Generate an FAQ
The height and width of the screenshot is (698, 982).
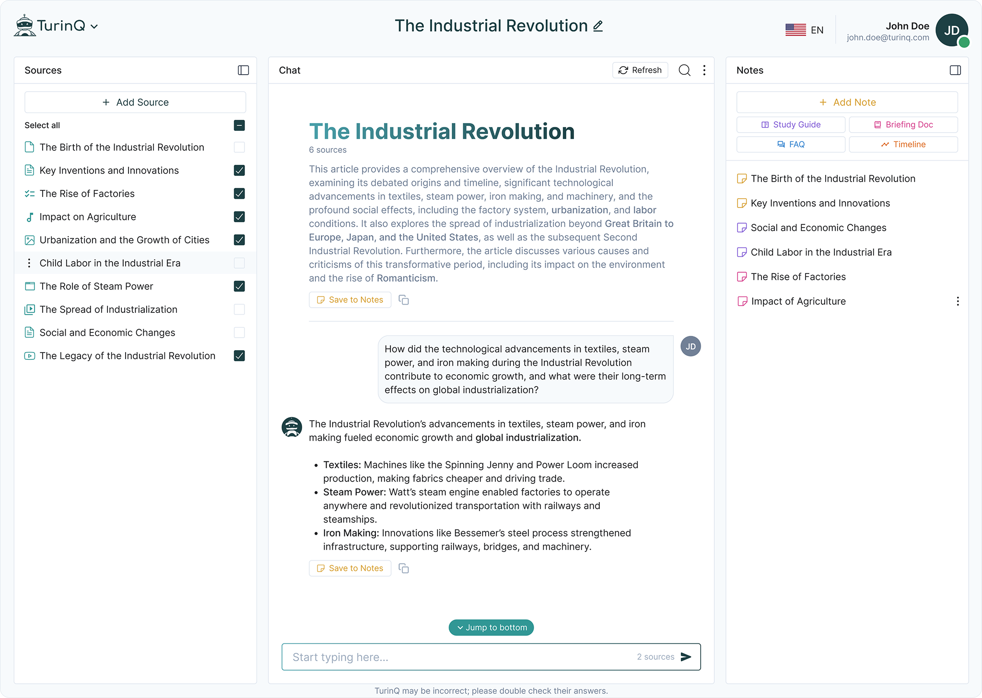[x=791, y=144]
